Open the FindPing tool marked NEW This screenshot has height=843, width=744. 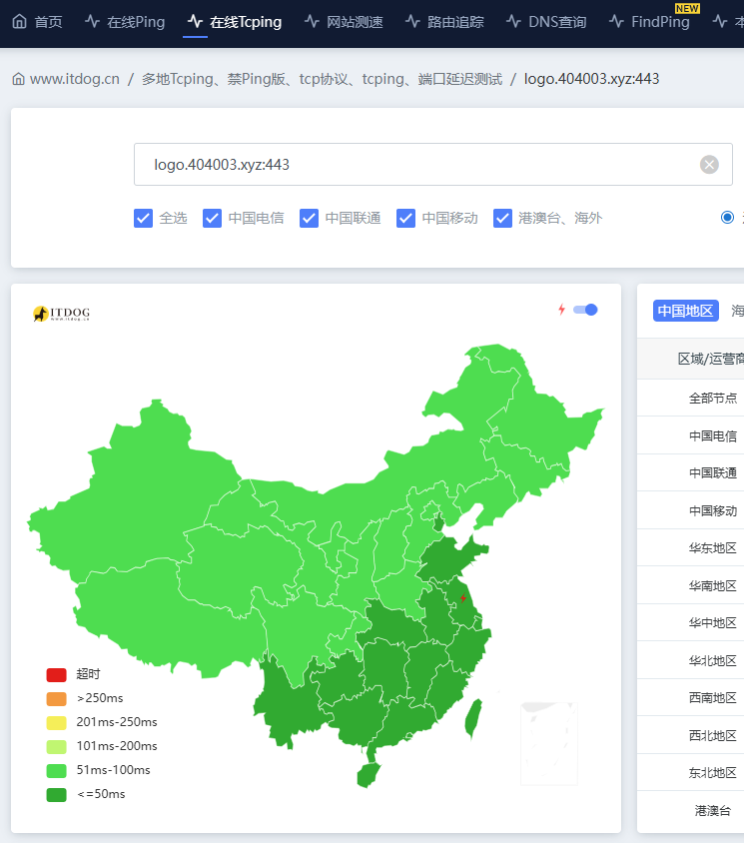pyautogui.click(x=649, y=21)
